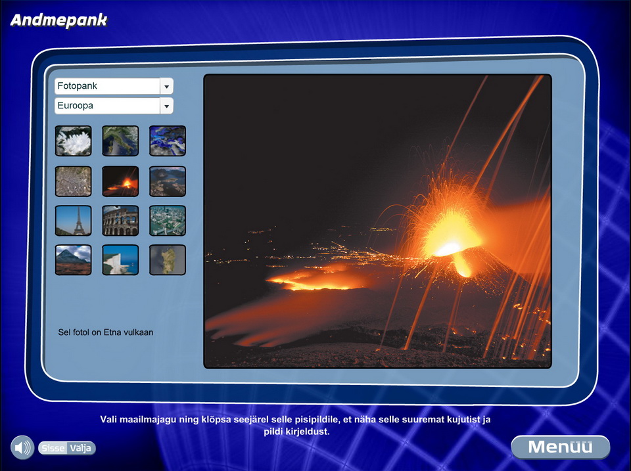
Task: Select the Eiffel Tower thumbnail
Action: (73, 221)
